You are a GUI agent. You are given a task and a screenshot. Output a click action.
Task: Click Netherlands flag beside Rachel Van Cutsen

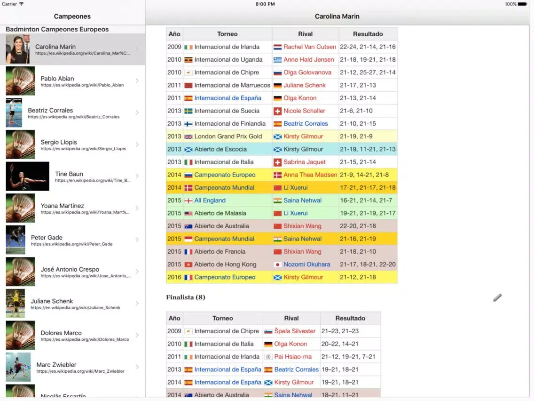[x=277, y=47]
